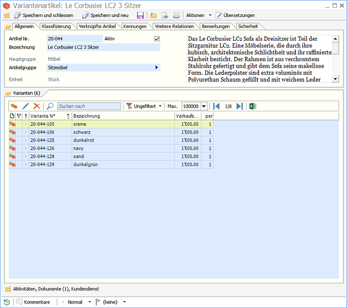Click row icon for variant 20-044-126

click(x=12, y=148)
